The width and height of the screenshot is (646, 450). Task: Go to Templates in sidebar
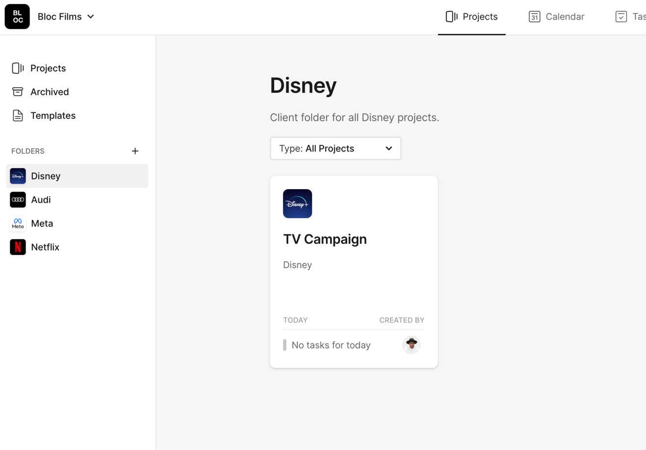pyautogui.click(x=53, y=116)
